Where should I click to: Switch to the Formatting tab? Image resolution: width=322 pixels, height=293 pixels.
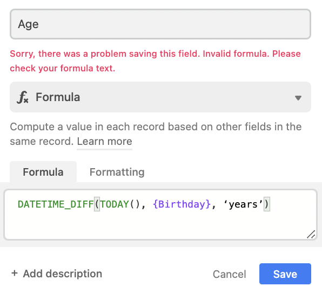click(117, 172)
